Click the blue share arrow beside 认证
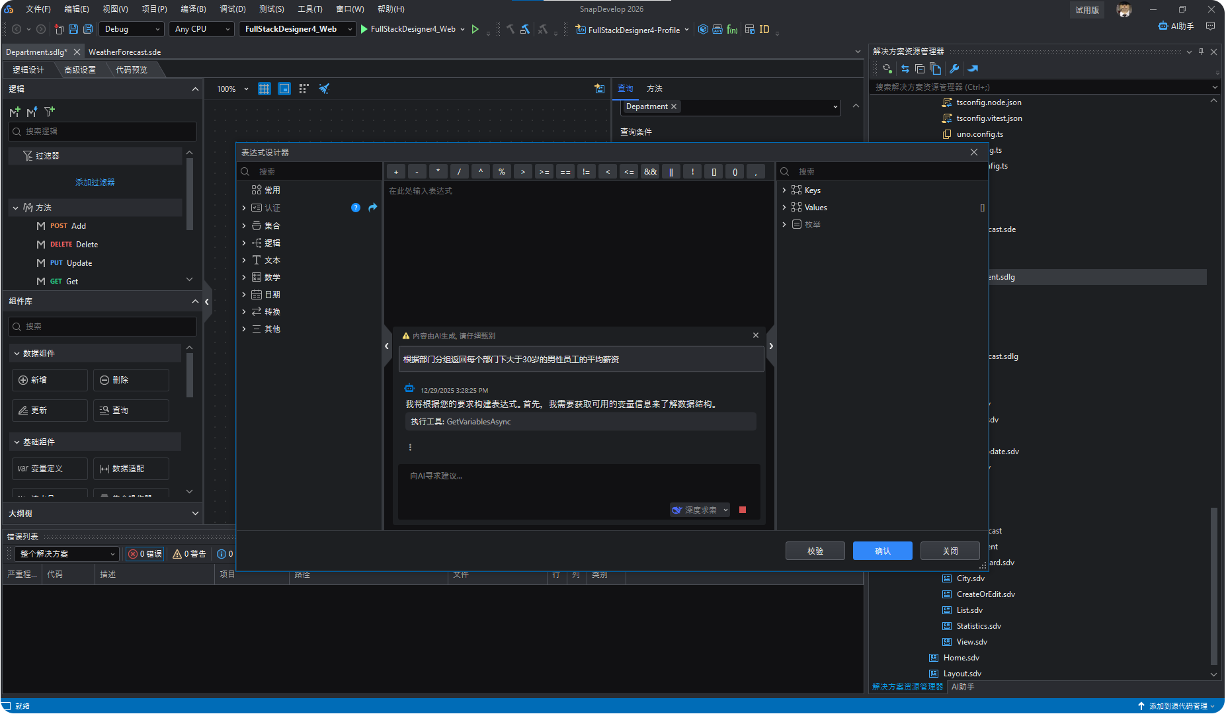This screenshot has width=1226, height=714. [373, 208]
